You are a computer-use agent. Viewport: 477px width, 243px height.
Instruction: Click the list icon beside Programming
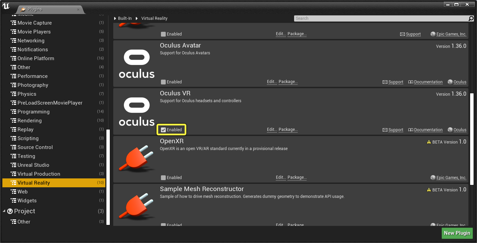[13, 112]
